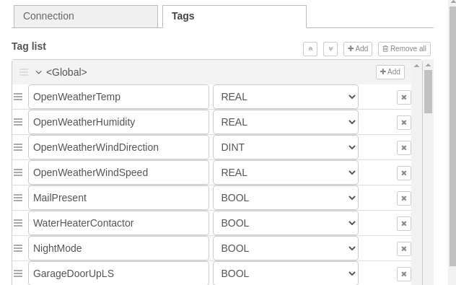This screenshot has width=456, height=285.
Task: Open the data type dropdown for OpenWeatherTemp
Action: click(x=286, y=97)
